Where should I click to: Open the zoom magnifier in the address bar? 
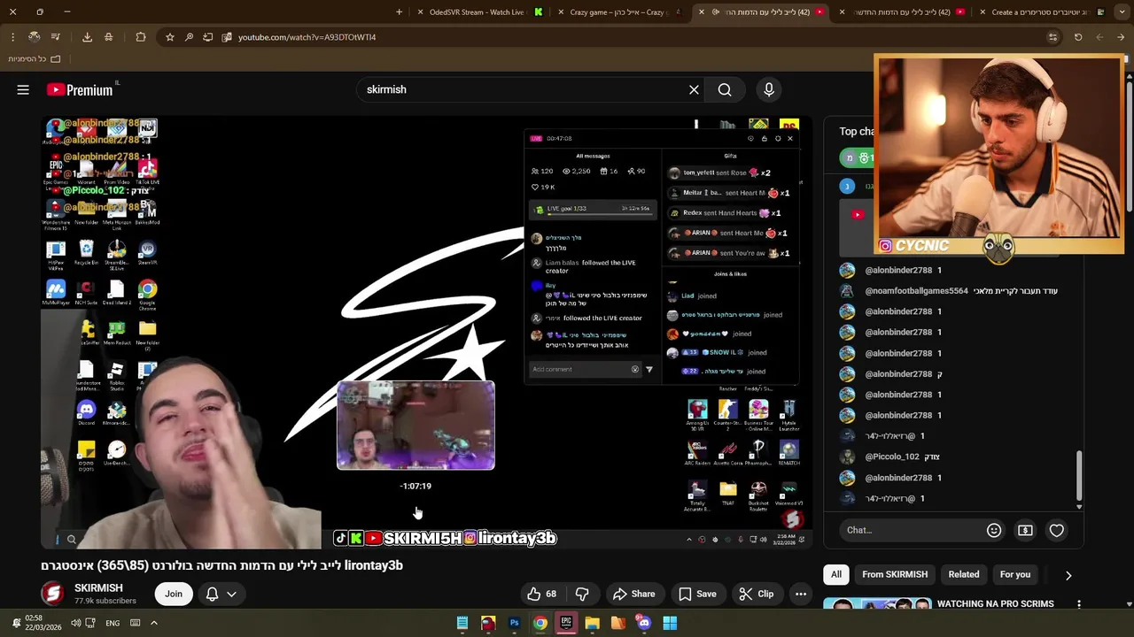(189, 37)
